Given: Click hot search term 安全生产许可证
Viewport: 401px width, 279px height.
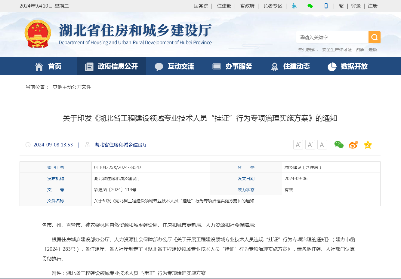Looking at the screenshot, I should [x=337, y=50].
